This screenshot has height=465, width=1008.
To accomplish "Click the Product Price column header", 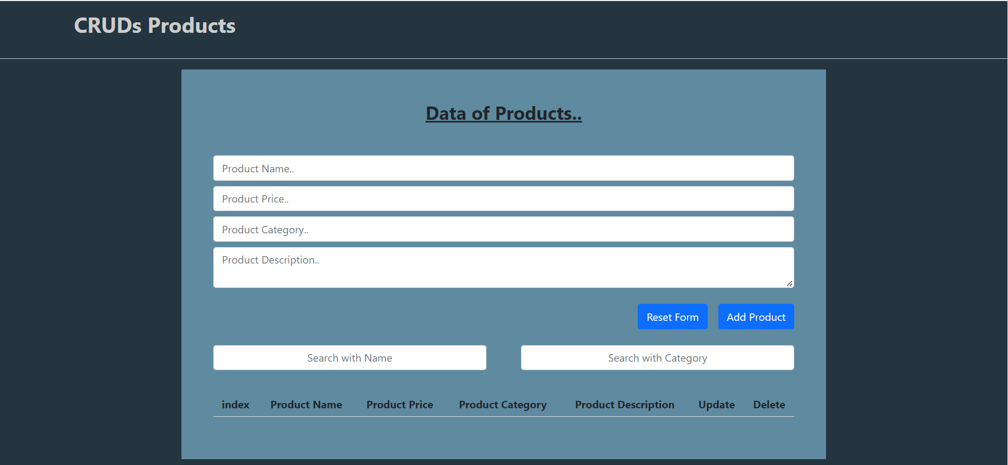I will tap(399, 405).
